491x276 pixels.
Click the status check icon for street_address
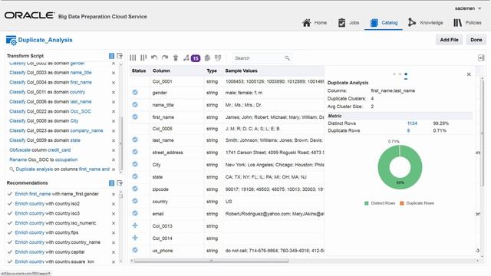[135, 152]
